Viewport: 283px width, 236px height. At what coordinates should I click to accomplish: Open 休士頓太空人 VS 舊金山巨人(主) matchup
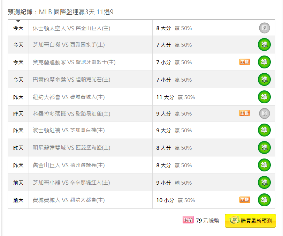[x=71, y=28]
